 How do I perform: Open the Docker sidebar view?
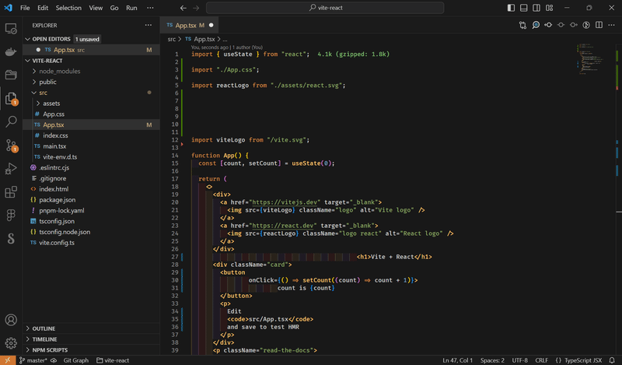11,51
